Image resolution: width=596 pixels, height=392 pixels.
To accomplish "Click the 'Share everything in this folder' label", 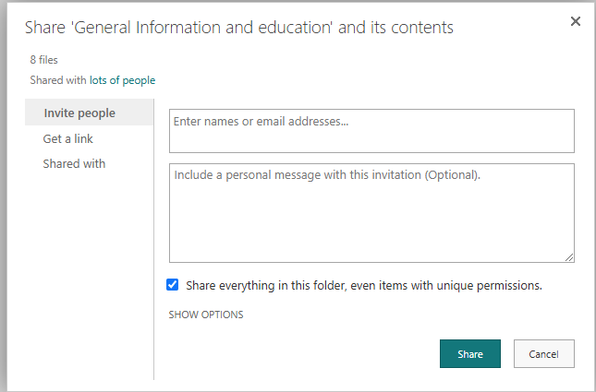I will click(x=363, y=286).
